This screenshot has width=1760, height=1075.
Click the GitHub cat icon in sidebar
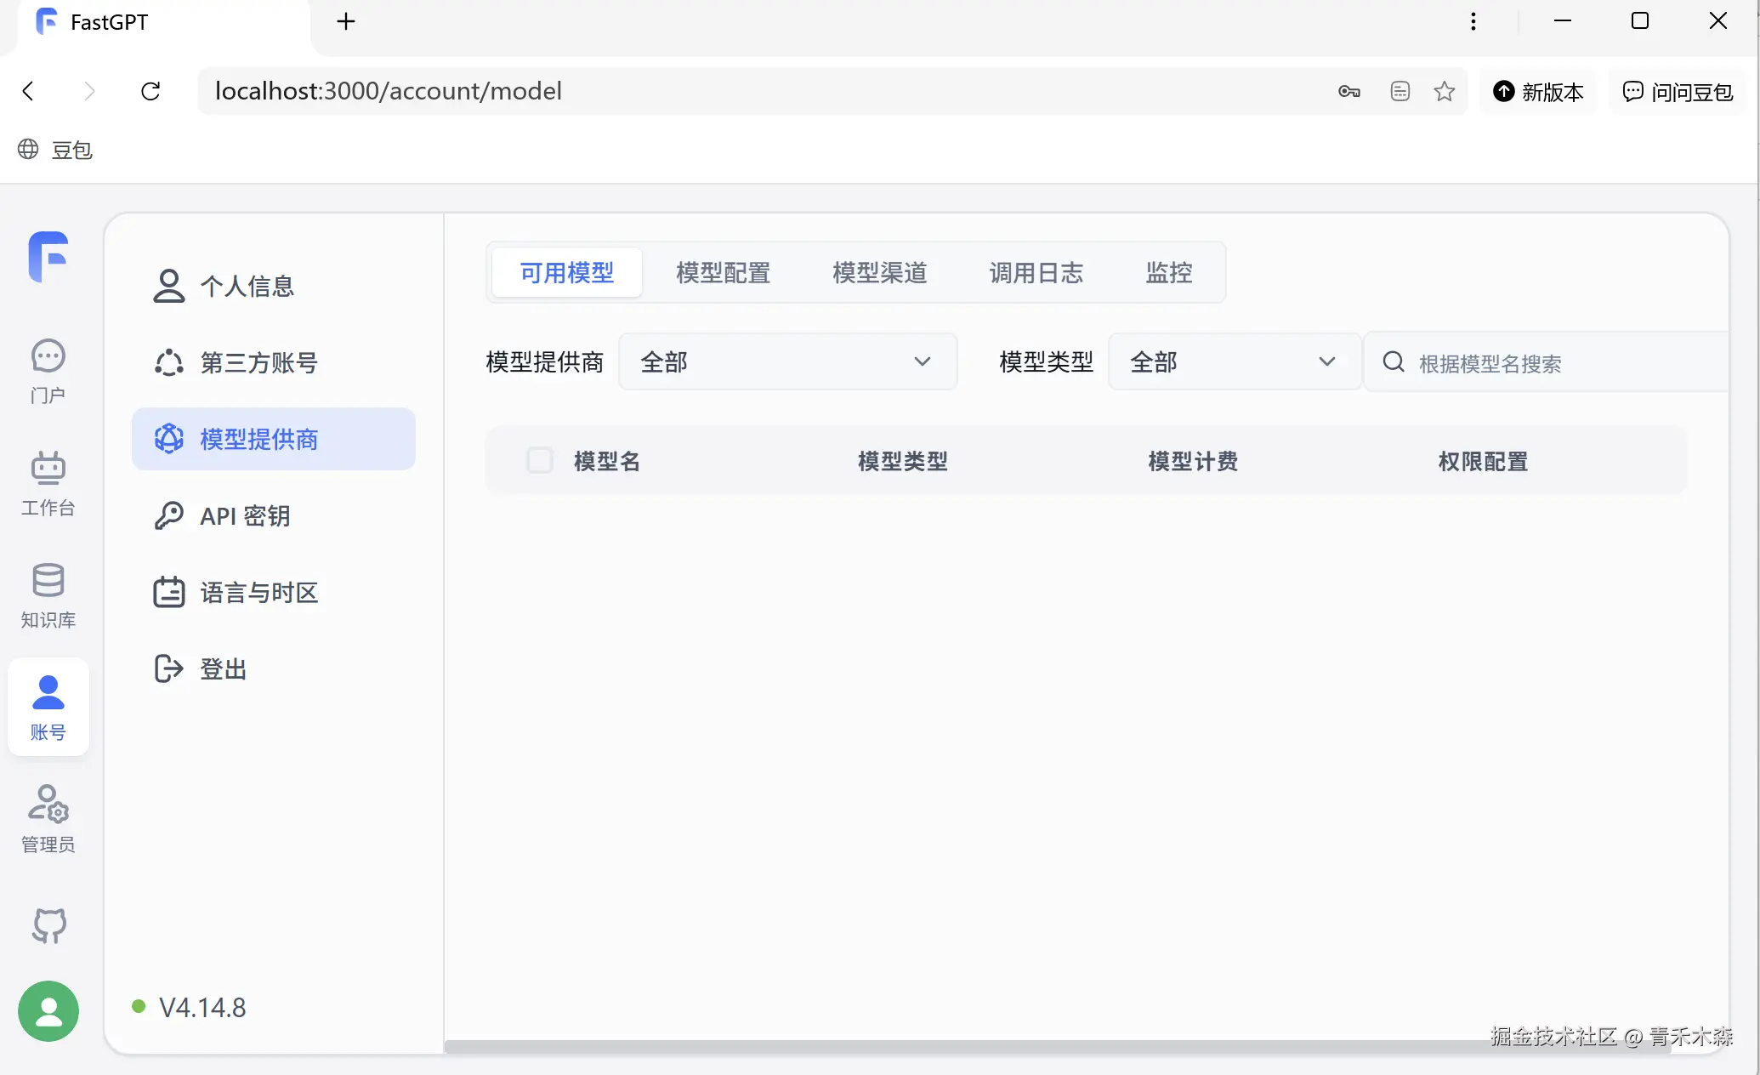(48, 925)
